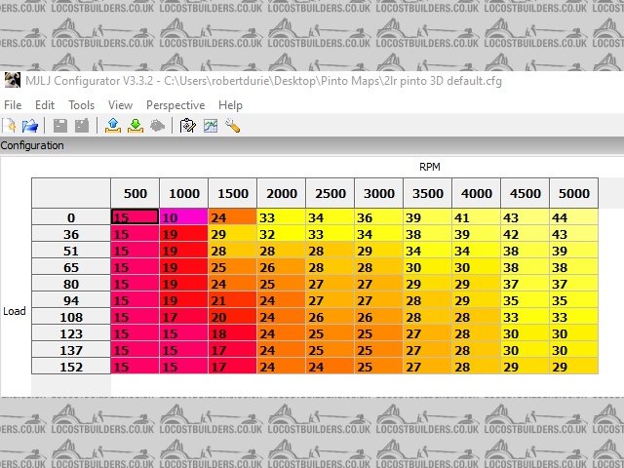Click the Save As disk icon
This screenshot has height=468, width=624.
tap(82, 126)
